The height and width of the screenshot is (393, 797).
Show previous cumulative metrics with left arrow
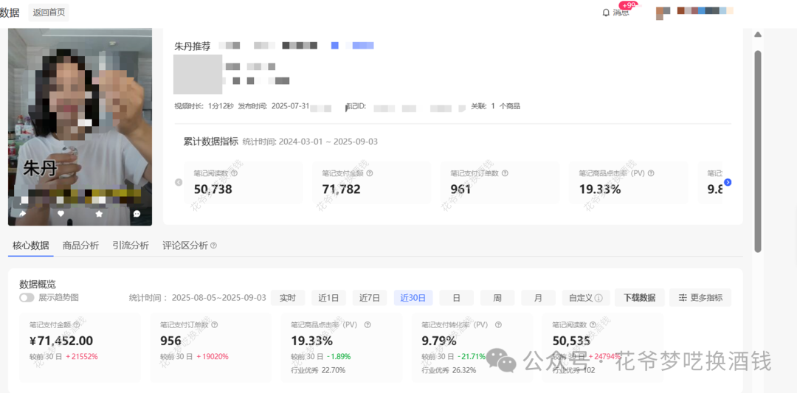(179, 182)
